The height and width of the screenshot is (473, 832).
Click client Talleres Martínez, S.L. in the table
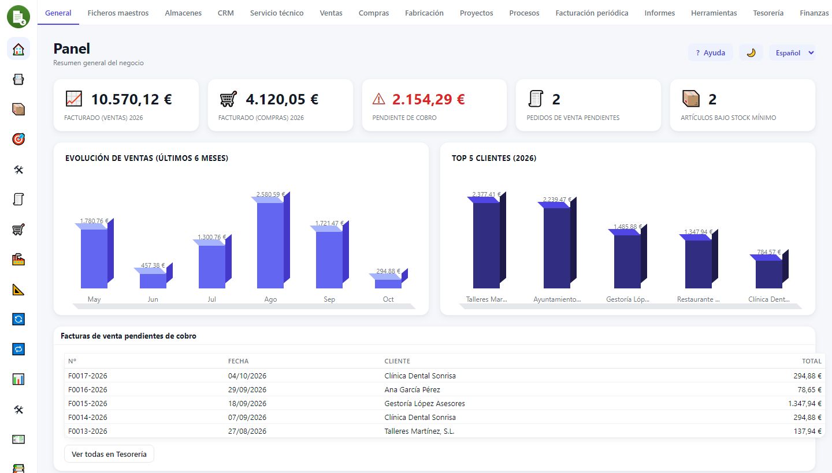point(419,431)
